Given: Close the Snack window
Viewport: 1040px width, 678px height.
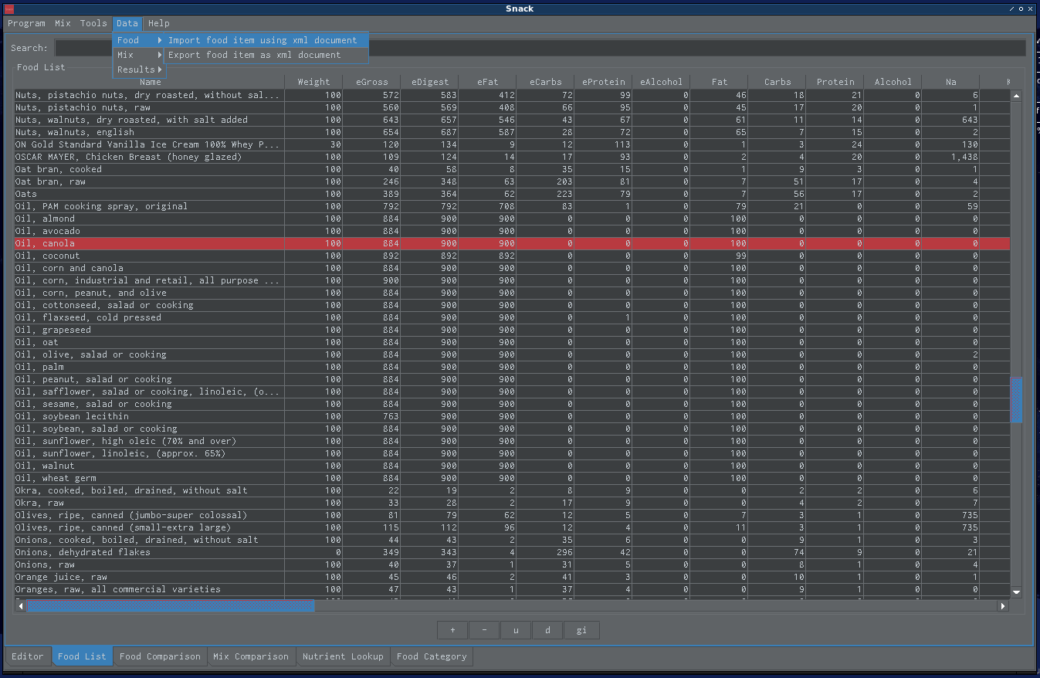Looking at the screenshot, I should coord(1031,8).
